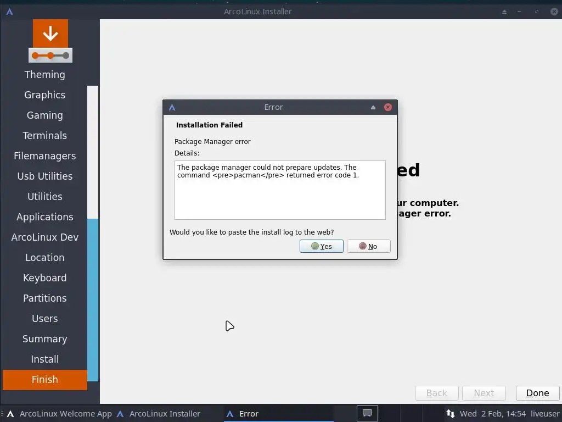Switch to ArcoLinux Installer in taskbar
562x422 pixels.
(159, 414)
